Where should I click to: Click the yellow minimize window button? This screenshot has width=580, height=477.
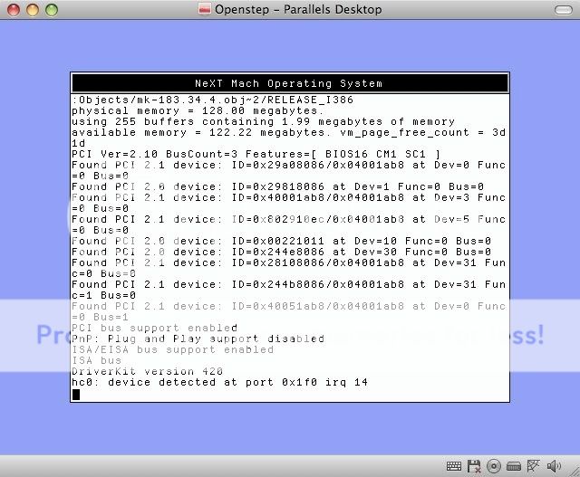[32, 10]
